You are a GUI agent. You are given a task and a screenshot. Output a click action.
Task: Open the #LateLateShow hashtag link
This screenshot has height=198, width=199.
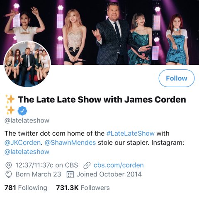pos(130,133)
